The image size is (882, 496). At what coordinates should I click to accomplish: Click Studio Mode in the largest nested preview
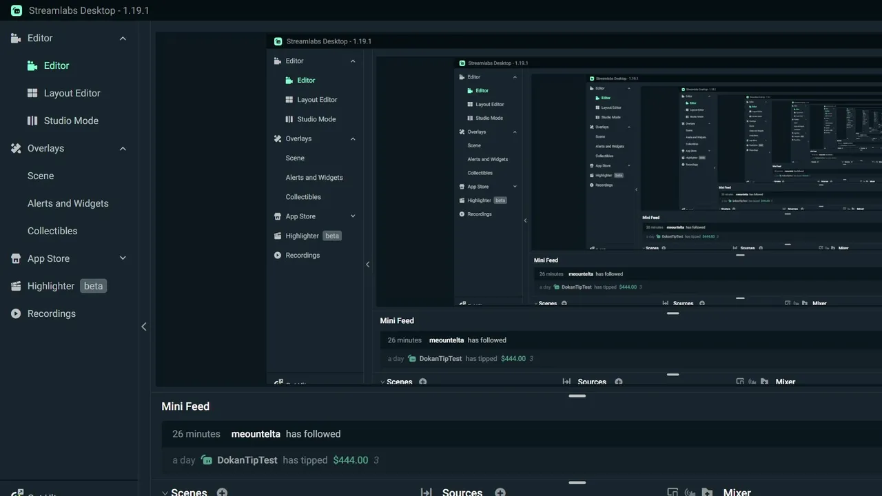[x=317, y=119]
